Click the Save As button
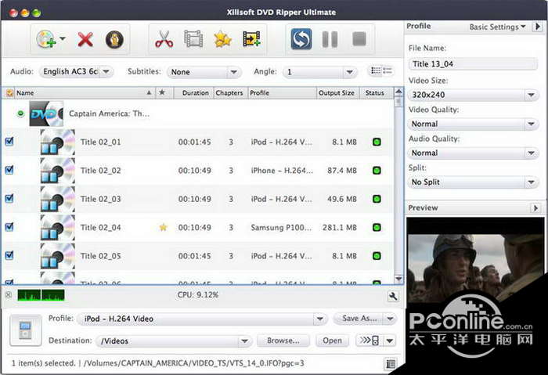This screenshot has width=548, height=375. (359, 319)
